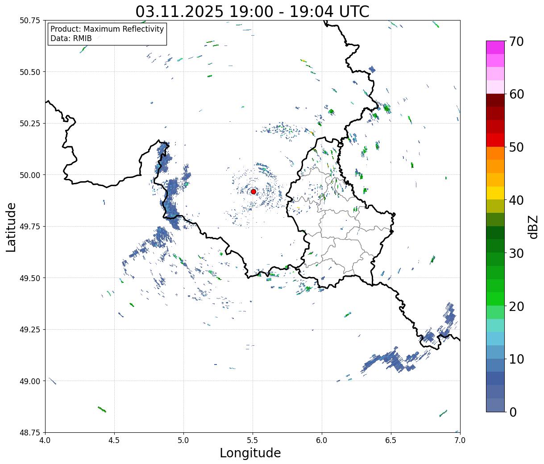Click the longitude tick label 6.0
Viewport: 544px width, 464px height.
(x=322, y=440)
